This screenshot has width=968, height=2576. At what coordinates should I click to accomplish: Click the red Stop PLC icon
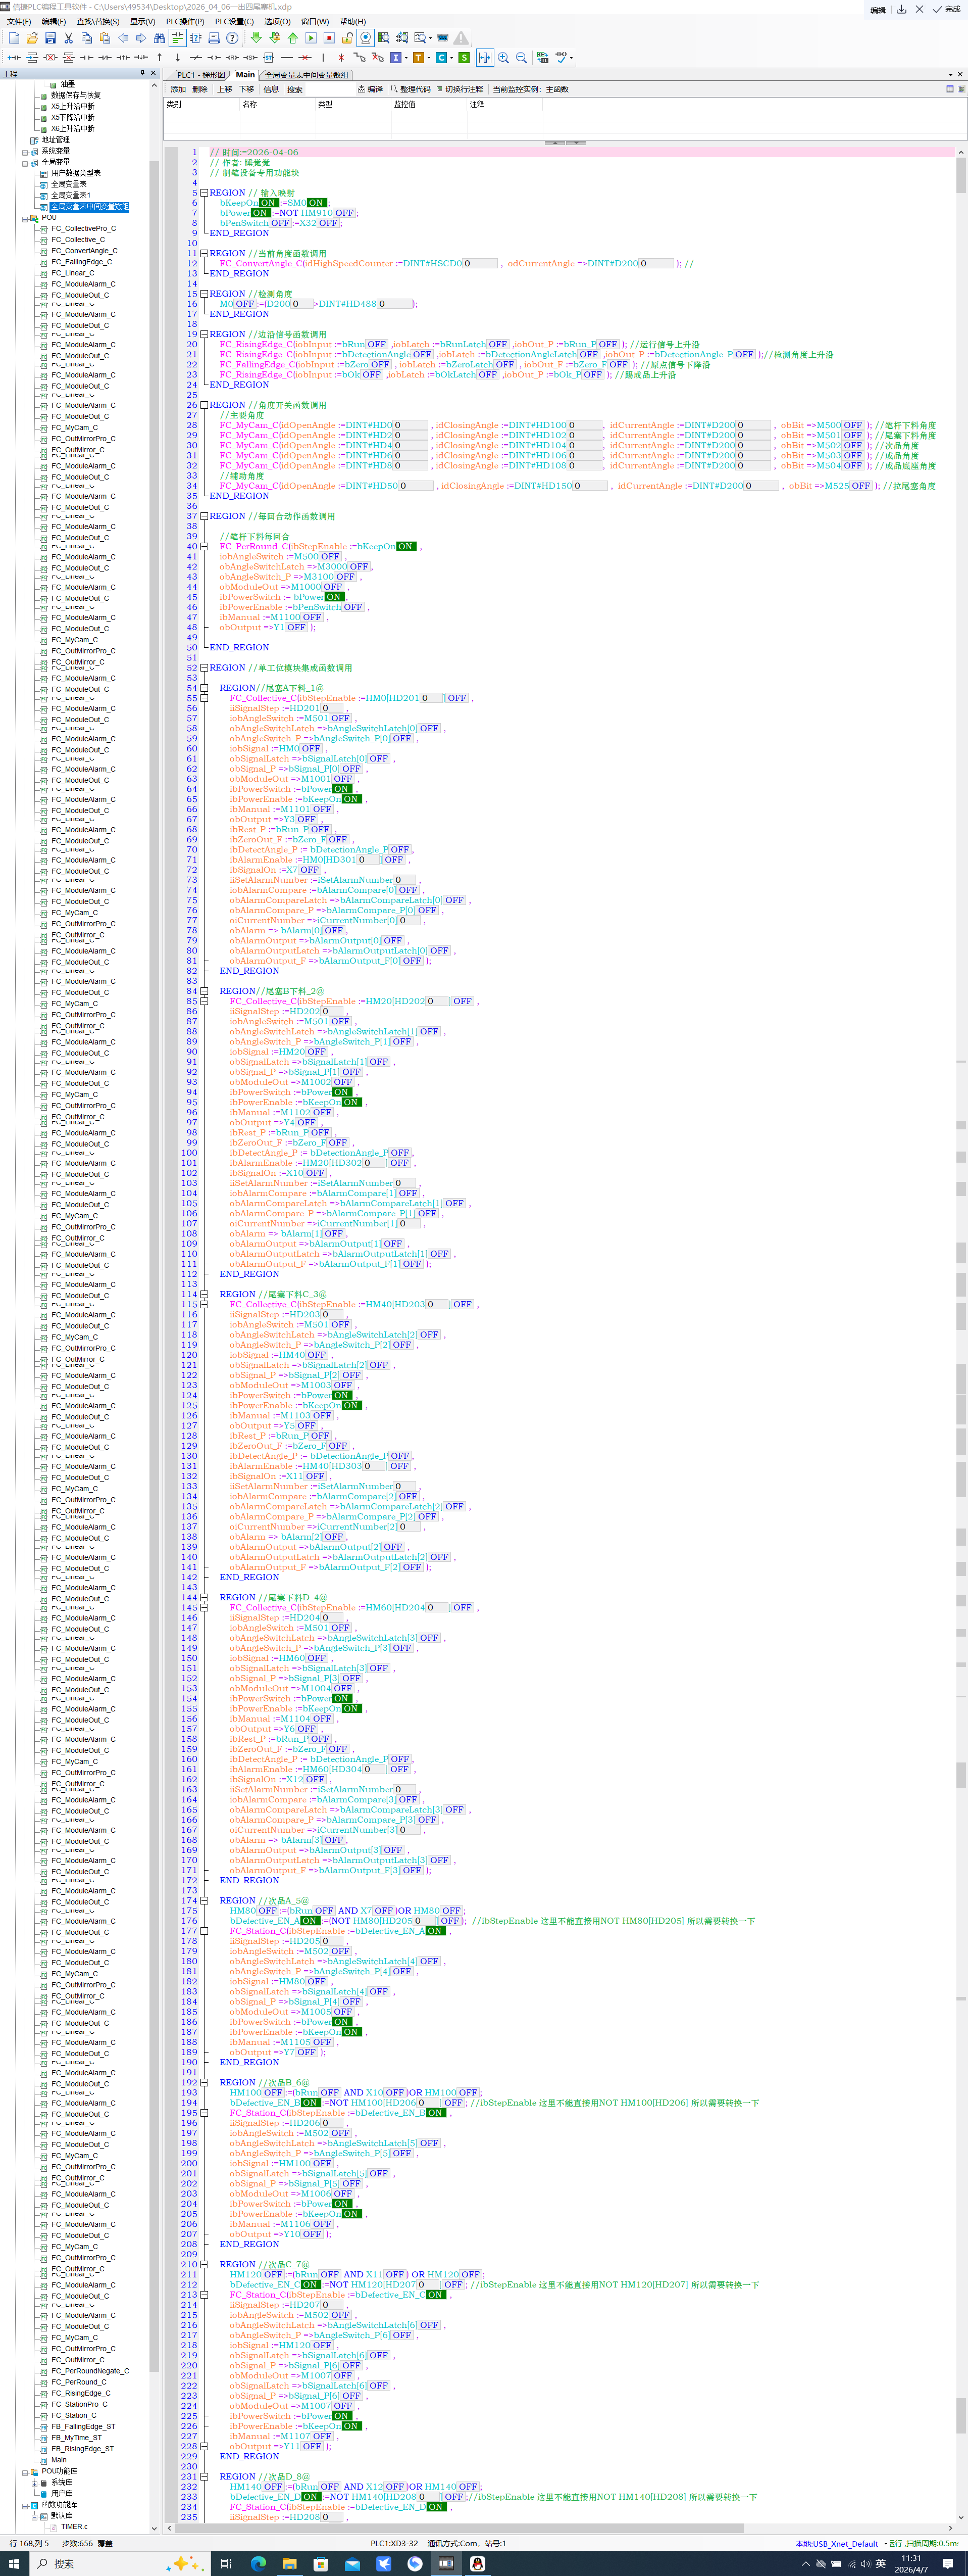(x=329, y=38)
